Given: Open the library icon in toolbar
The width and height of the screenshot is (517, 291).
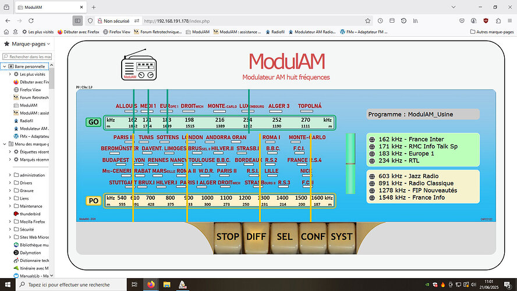Looking at the screenshot, I should coord(416,21).
